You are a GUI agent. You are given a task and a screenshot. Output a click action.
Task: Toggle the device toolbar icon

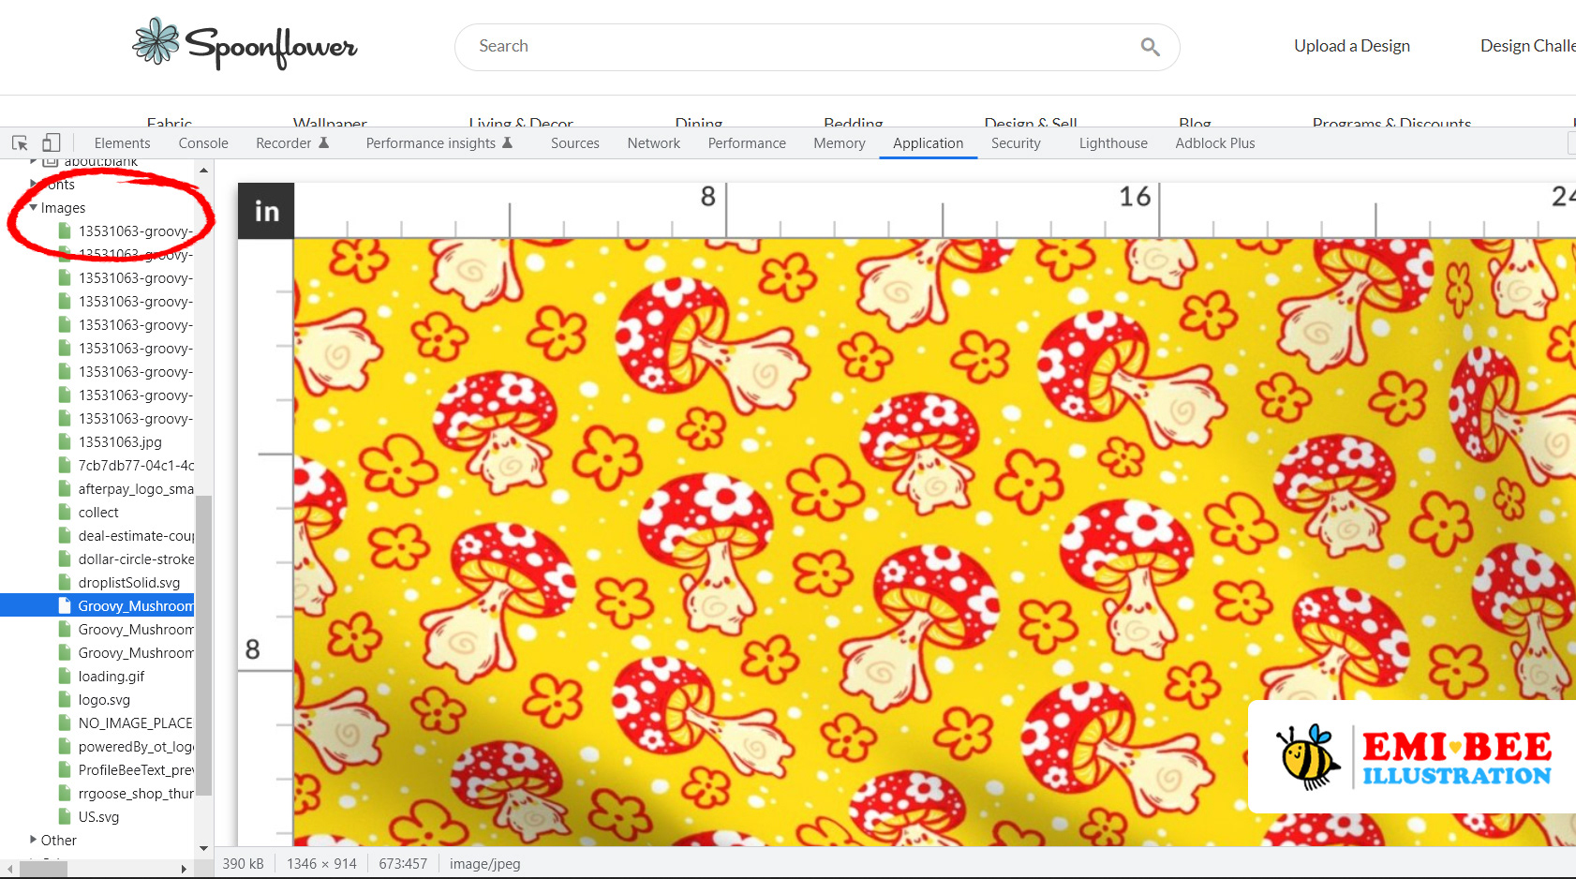point(52,143)
